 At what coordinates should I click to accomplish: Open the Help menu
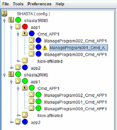click(x=60, y=4)
